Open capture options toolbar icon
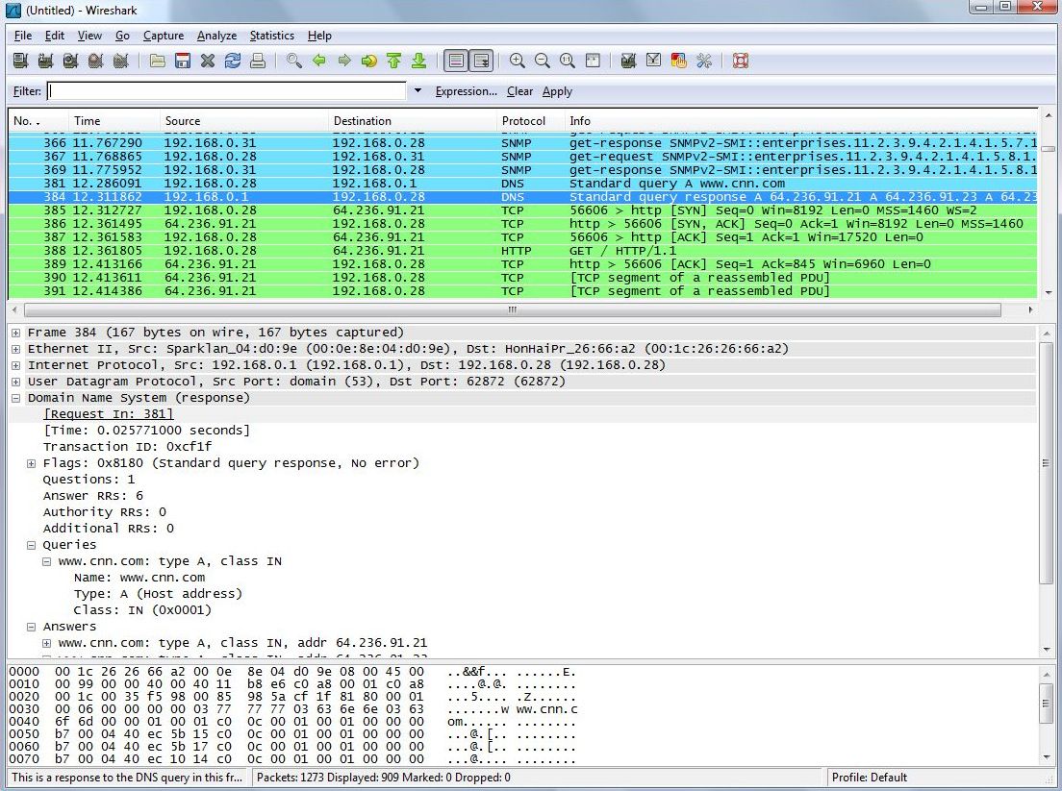The height and width of the screenshot is (791, 1062). [45, 61]
